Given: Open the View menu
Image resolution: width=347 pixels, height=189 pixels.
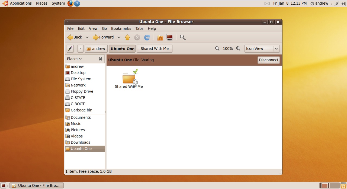Looking at the screenshot, I should (93, 28).
